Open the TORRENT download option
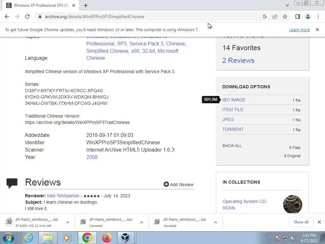 click(233, 130)
